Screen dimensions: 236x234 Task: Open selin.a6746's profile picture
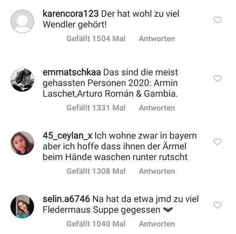coord(22,207)
